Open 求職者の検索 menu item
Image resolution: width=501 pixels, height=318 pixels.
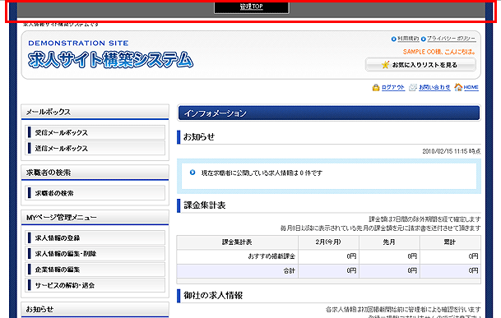95,193
